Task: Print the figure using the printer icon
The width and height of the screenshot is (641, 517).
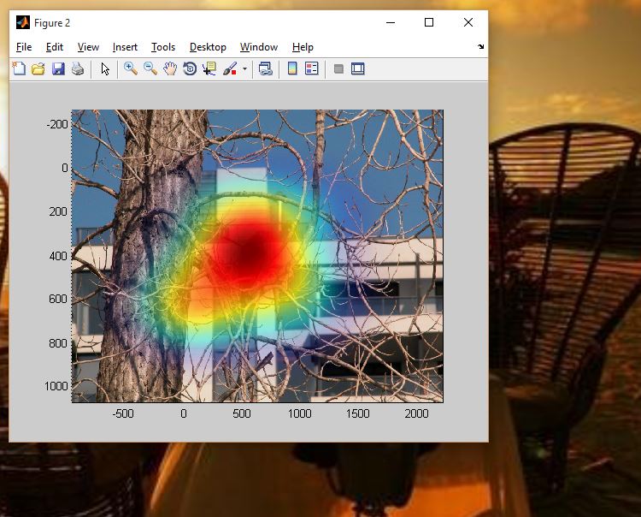Action: pyautogui.click(x=78, y=68)
